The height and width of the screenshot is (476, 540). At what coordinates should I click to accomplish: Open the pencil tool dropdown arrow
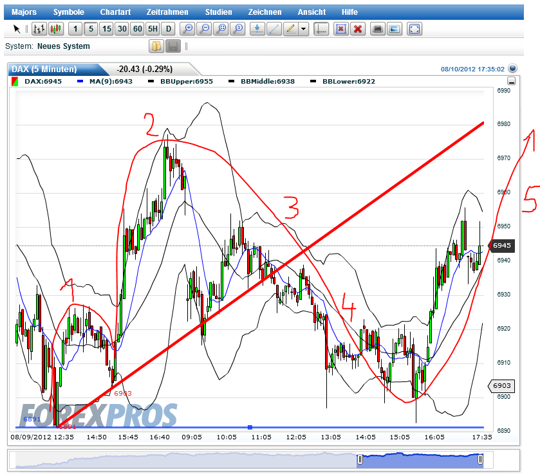(x=303, y=28)
